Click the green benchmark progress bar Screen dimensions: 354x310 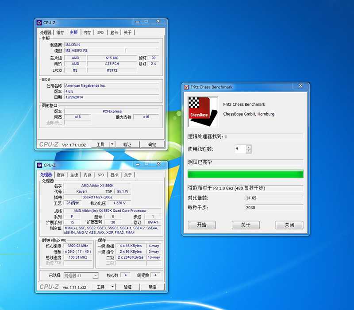[246, 174]
